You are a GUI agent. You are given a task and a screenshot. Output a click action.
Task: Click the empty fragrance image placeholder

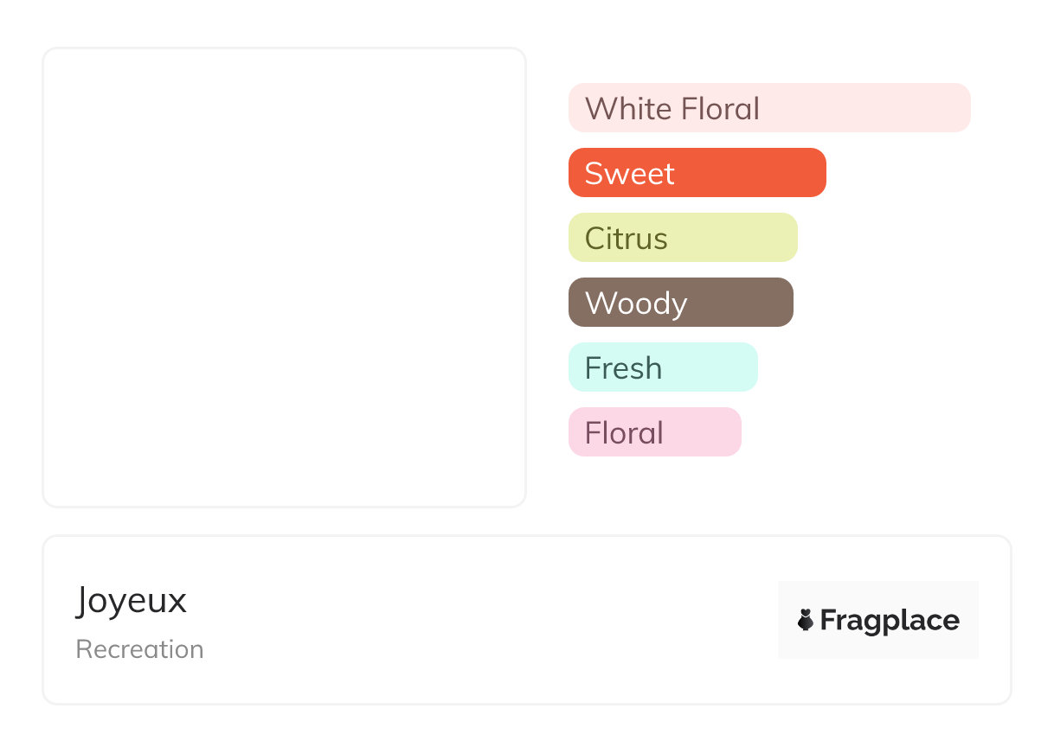(284, 277)
